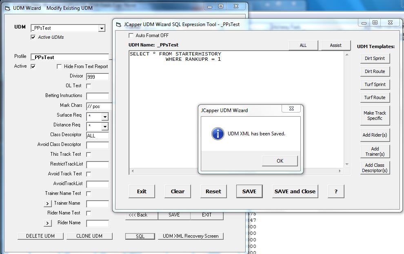Image resolution: width=404 pixels, height=254 pixels.
Task: Open the Surface Req dropdown
Action: point(104,117)
